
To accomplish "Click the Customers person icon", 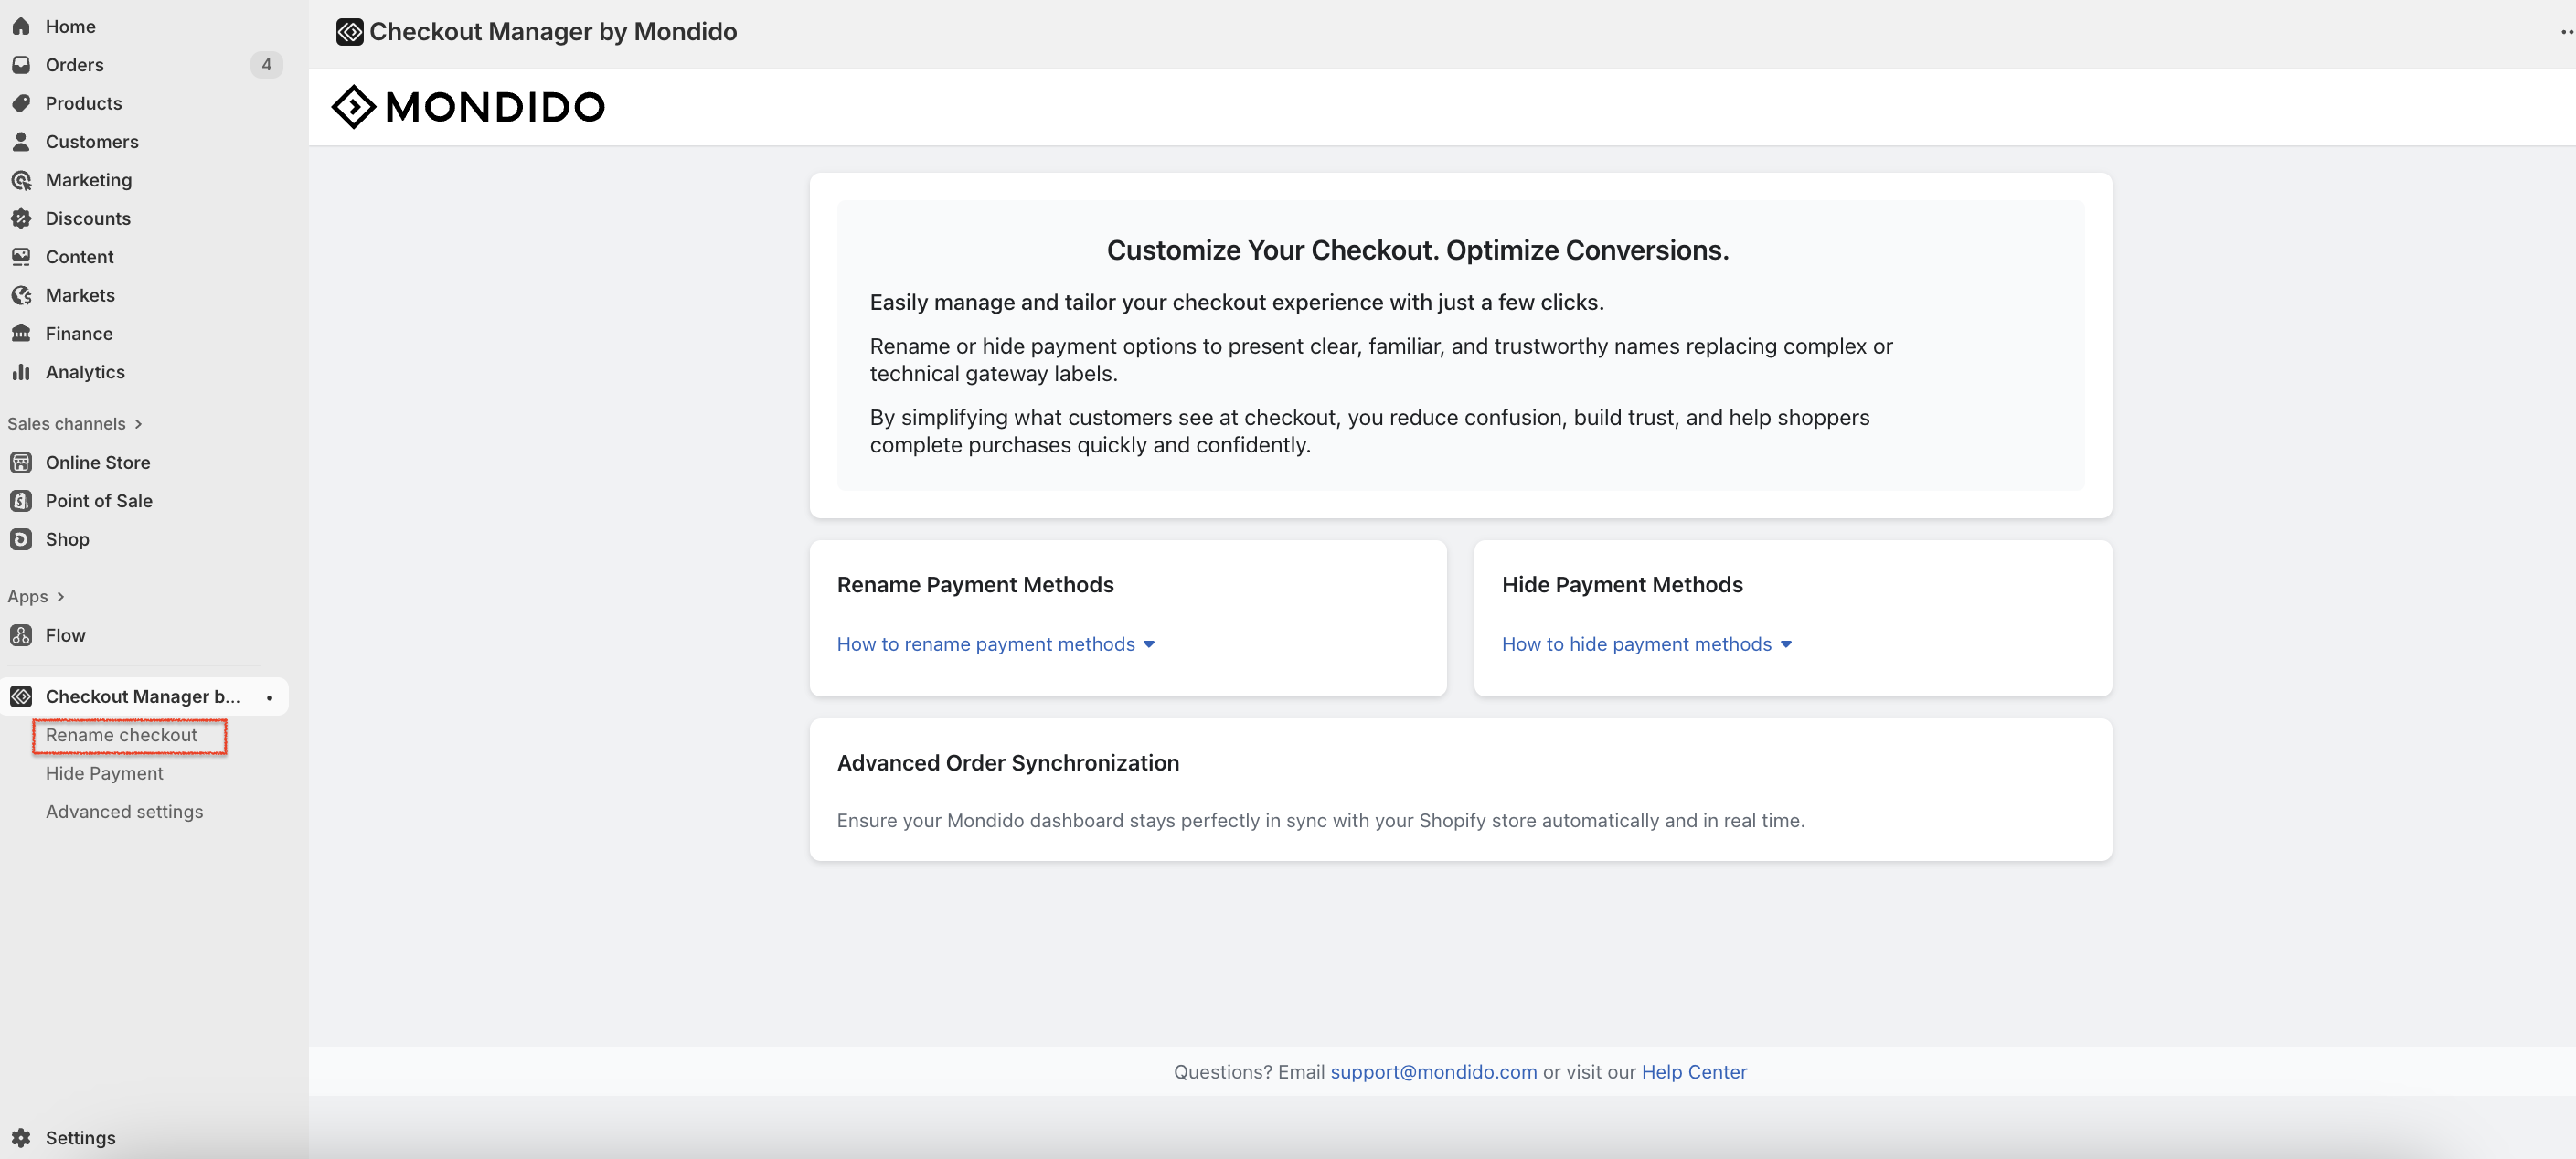I will pyautogui.click(x=21, y=141).
